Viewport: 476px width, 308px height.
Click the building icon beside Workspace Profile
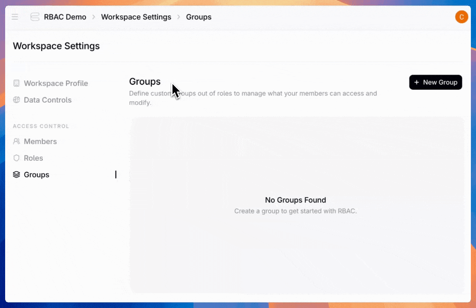pos(17,83)
